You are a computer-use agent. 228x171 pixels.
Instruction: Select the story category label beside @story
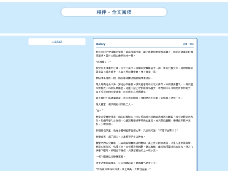coord(188,44)
